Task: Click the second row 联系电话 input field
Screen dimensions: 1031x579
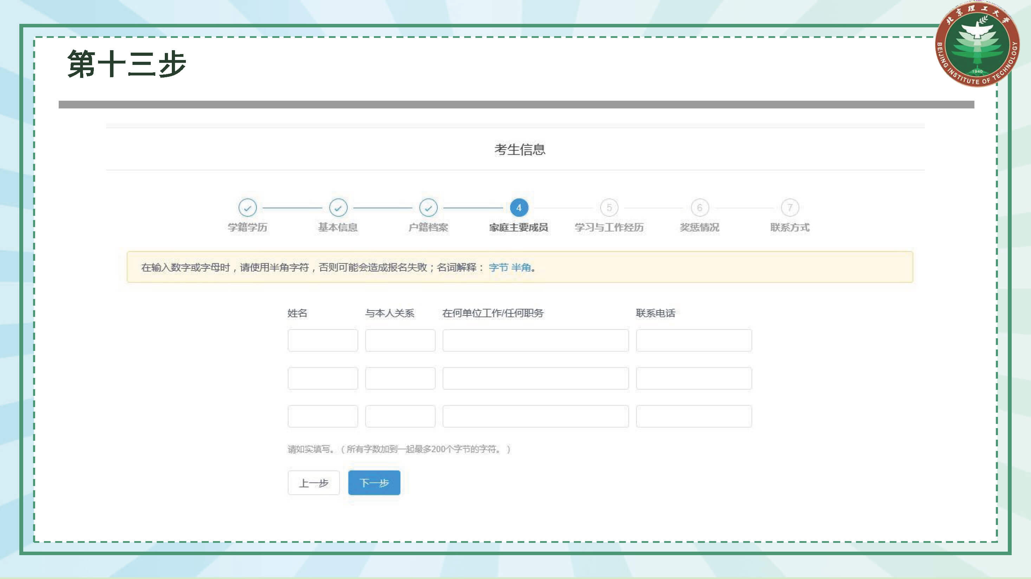Action: (x=694, y=378)
